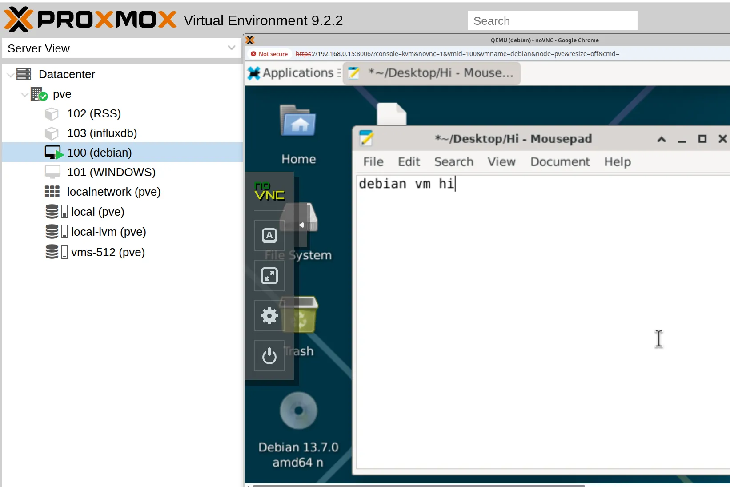Select localnetwork (pve) entry

[x=114, y=192]
